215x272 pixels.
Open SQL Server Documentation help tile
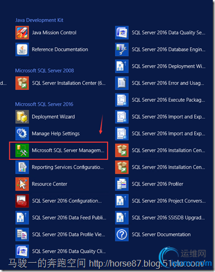click(x=153, y=234)
